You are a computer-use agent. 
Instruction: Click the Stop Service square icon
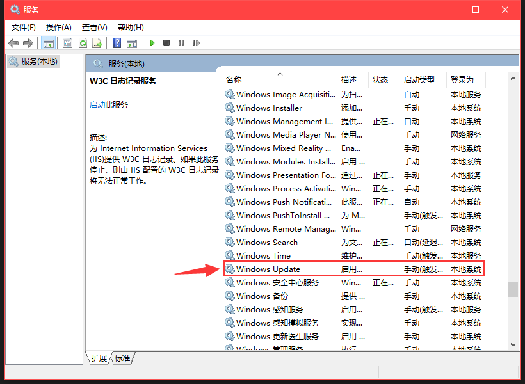coord(166,43)
